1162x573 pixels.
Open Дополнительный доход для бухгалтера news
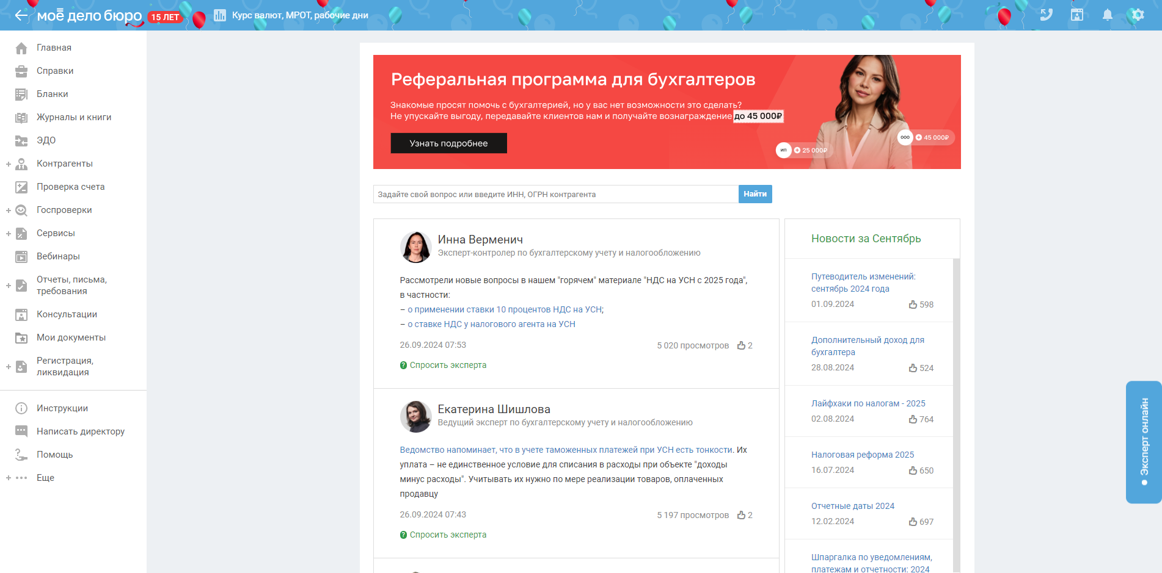pos(868,346)
